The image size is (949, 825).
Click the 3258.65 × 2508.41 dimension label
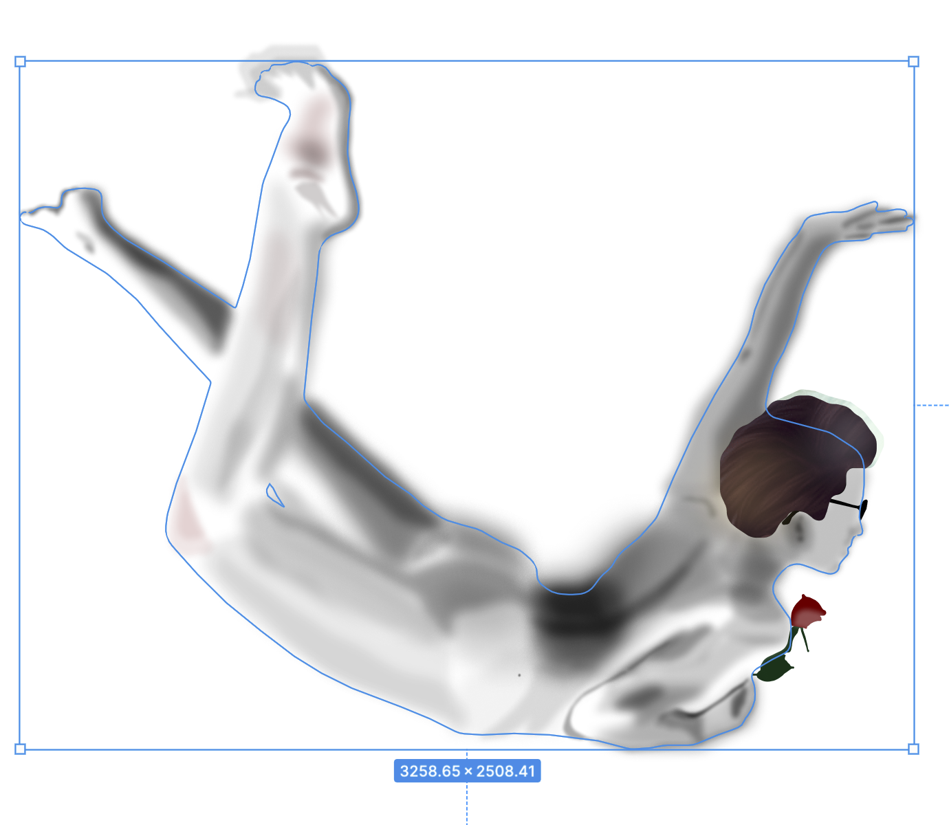click(x=467, y=771)
